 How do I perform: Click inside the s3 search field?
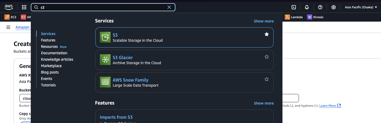point(102,7)
